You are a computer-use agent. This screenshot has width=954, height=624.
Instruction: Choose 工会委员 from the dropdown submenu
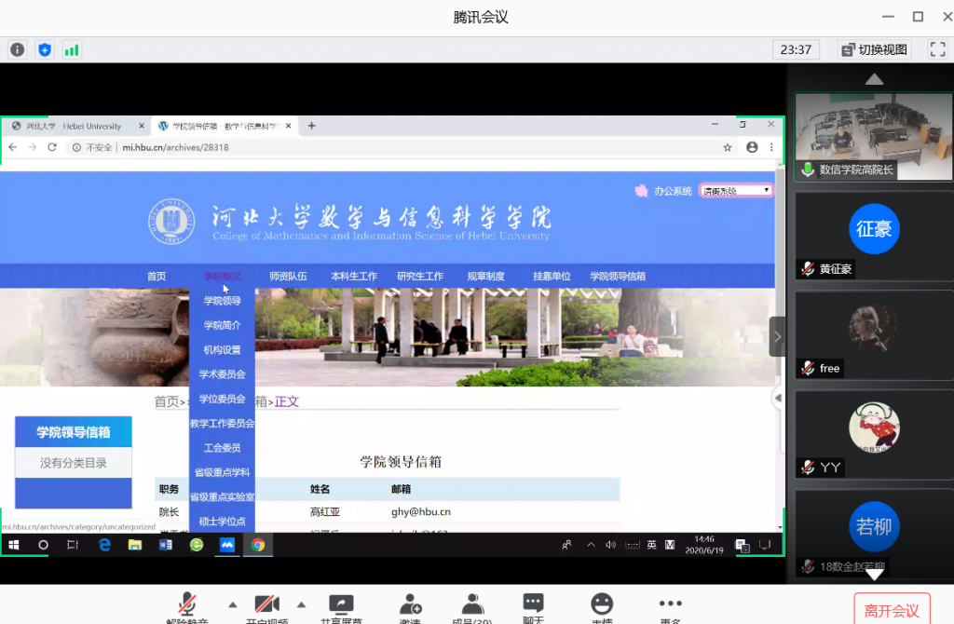click(222, 448)
